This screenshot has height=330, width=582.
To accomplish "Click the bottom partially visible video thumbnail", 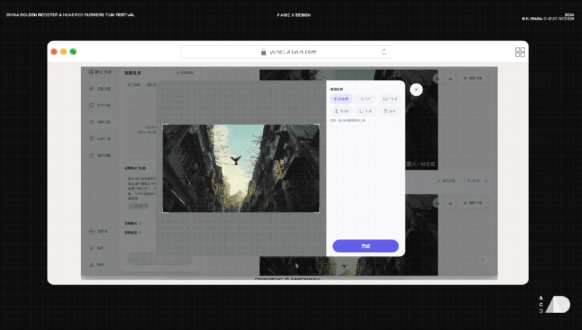I will coord(348,266).
